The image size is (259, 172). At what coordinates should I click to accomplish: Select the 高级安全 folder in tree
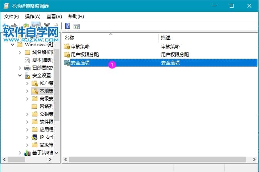(46, 99)
